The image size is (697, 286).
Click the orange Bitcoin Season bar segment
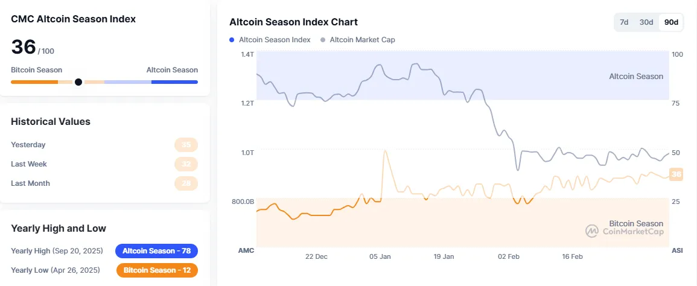pyautogui.click(x=34, y=82)
